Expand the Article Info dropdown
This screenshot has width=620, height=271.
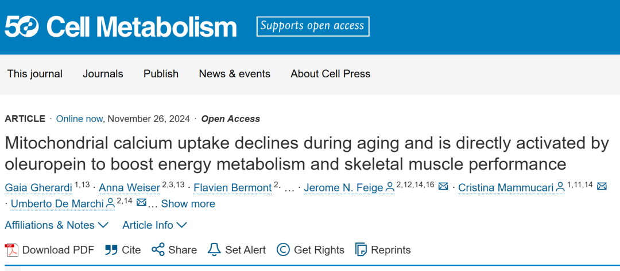click(154, 225)
